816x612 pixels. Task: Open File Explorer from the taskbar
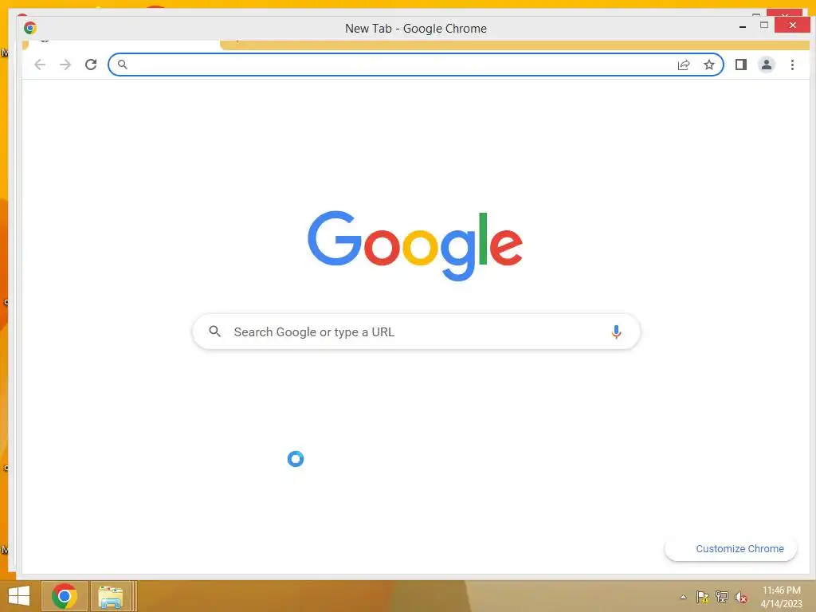pyautogui.click(x=111, y=596)
